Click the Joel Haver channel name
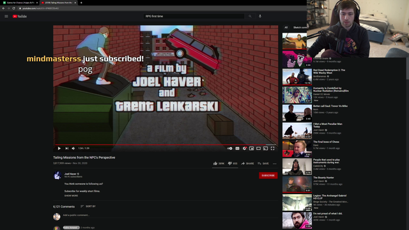The image size is (409, 230). pos(70,174)
